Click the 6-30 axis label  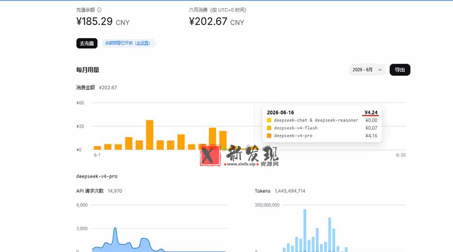point(401,155)
